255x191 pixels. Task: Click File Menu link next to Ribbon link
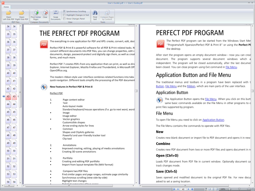point(171,86)
